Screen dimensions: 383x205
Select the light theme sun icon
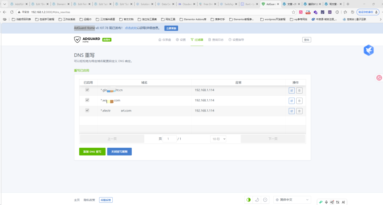tap(265, 200)
